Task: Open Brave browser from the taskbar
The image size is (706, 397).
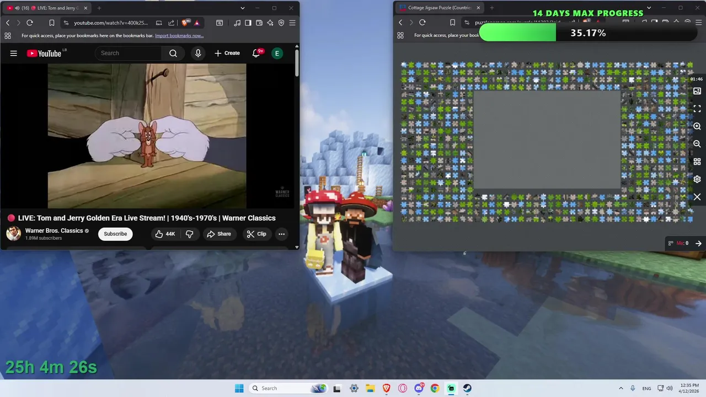Action: coord(386,388)
